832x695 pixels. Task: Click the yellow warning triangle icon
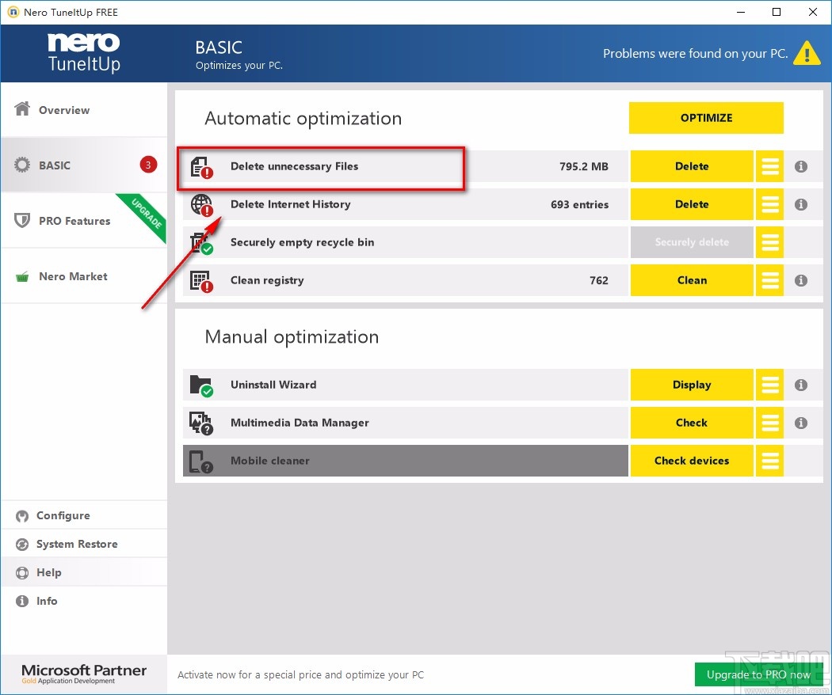[x=807, y=53]
